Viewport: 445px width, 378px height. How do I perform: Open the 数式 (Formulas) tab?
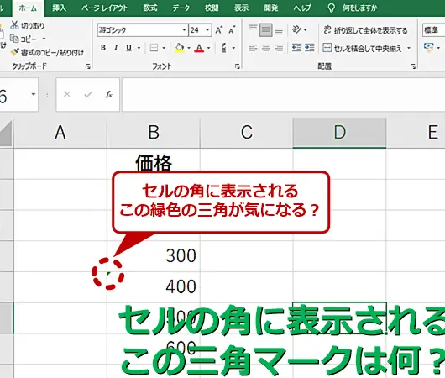[x=150, y=8]
